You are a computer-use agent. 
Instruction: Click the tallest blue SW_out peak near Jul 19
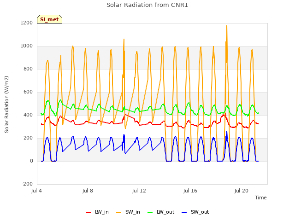[227, 132]
